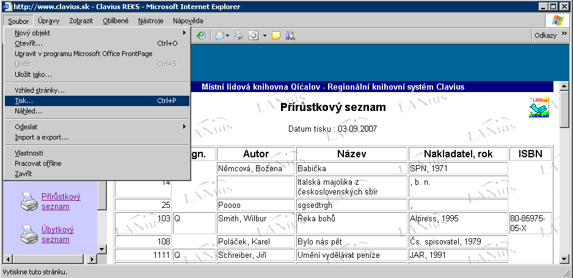Click the History toolbar icon

[201, 35]
